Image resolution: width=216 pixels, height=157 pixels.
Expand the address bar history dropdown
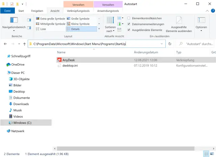click(x=162, y=44)
